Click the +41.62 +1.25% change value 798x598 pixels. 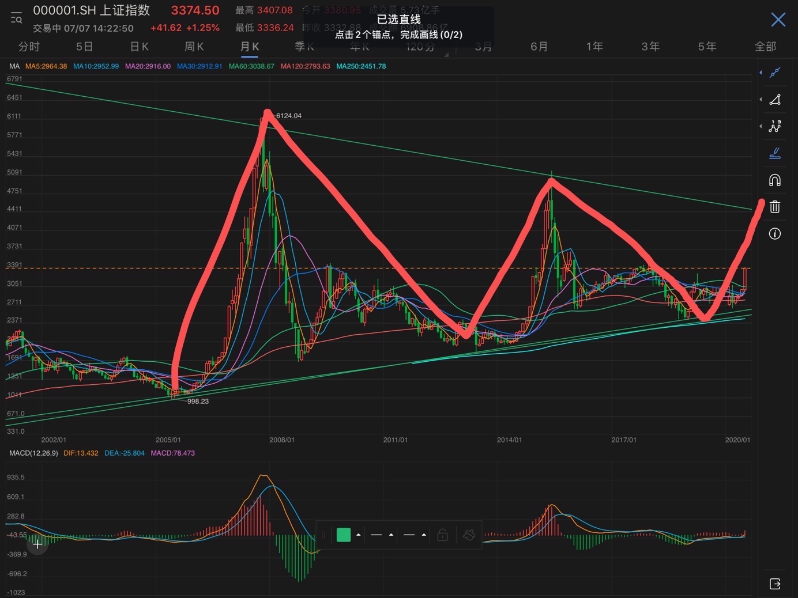coord(185,28)
